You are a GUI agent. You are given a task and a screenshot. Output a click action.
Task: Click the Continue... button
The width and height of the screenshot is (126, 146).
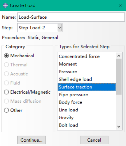coord(32,140)
